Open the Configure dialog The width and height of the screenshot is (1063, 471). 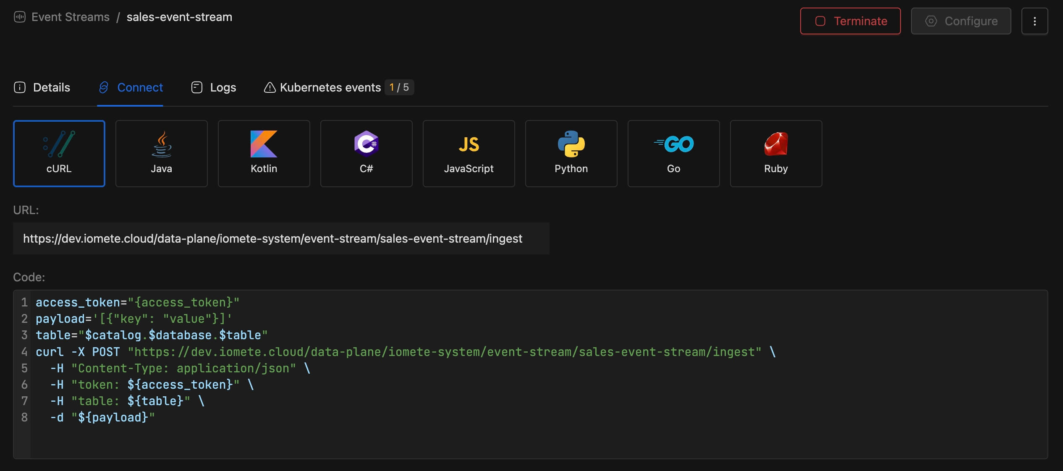coord(961,21)
